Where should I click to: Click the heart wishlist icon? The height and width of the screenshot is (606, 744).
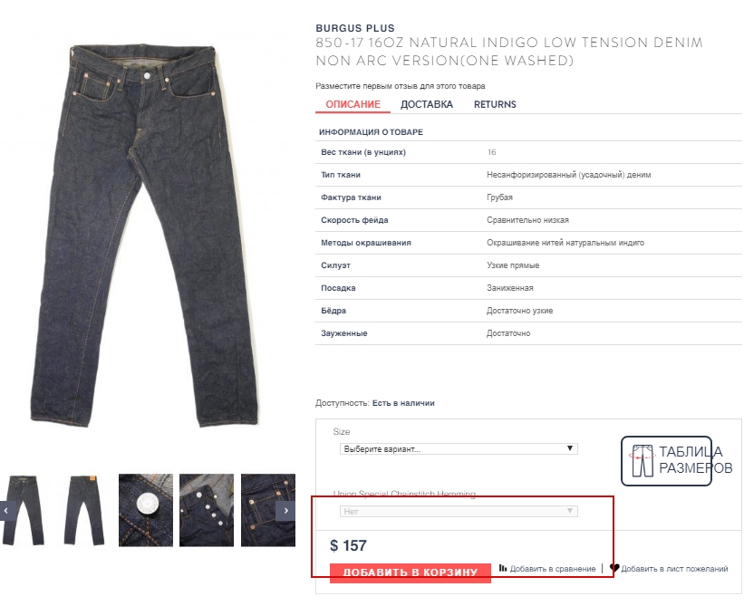[614, 568]
